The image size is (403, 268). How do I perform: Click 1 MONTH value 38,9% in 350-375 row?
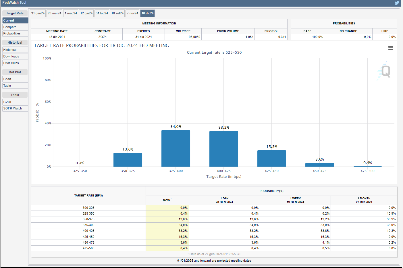click(364, 219)
